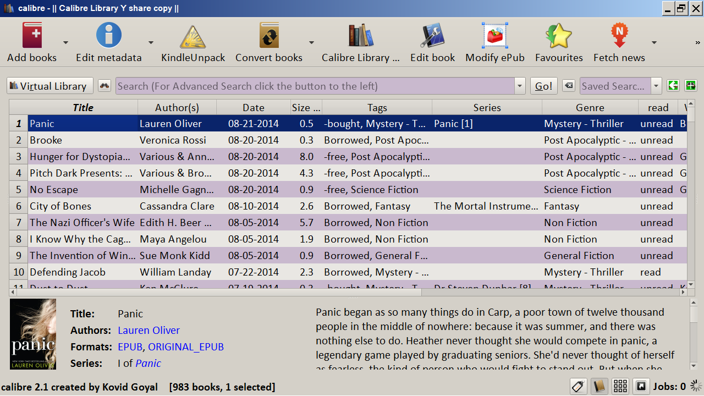Click the 08-10-2014 date cell
704x396 pixels.
pyautogui.click(x=254, y=206)
